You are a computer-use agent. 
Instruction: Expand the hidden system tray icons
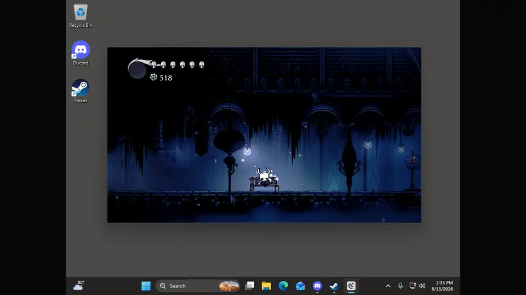[388, 286]
